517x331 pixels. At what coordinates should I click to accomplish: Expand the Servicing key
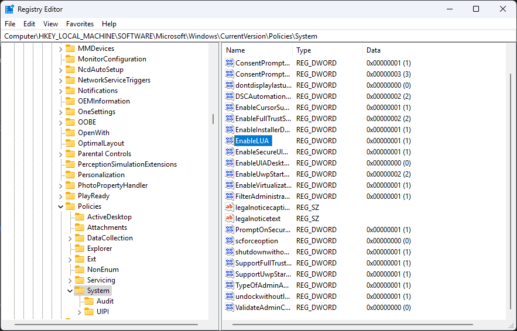[x=70, y=280]
